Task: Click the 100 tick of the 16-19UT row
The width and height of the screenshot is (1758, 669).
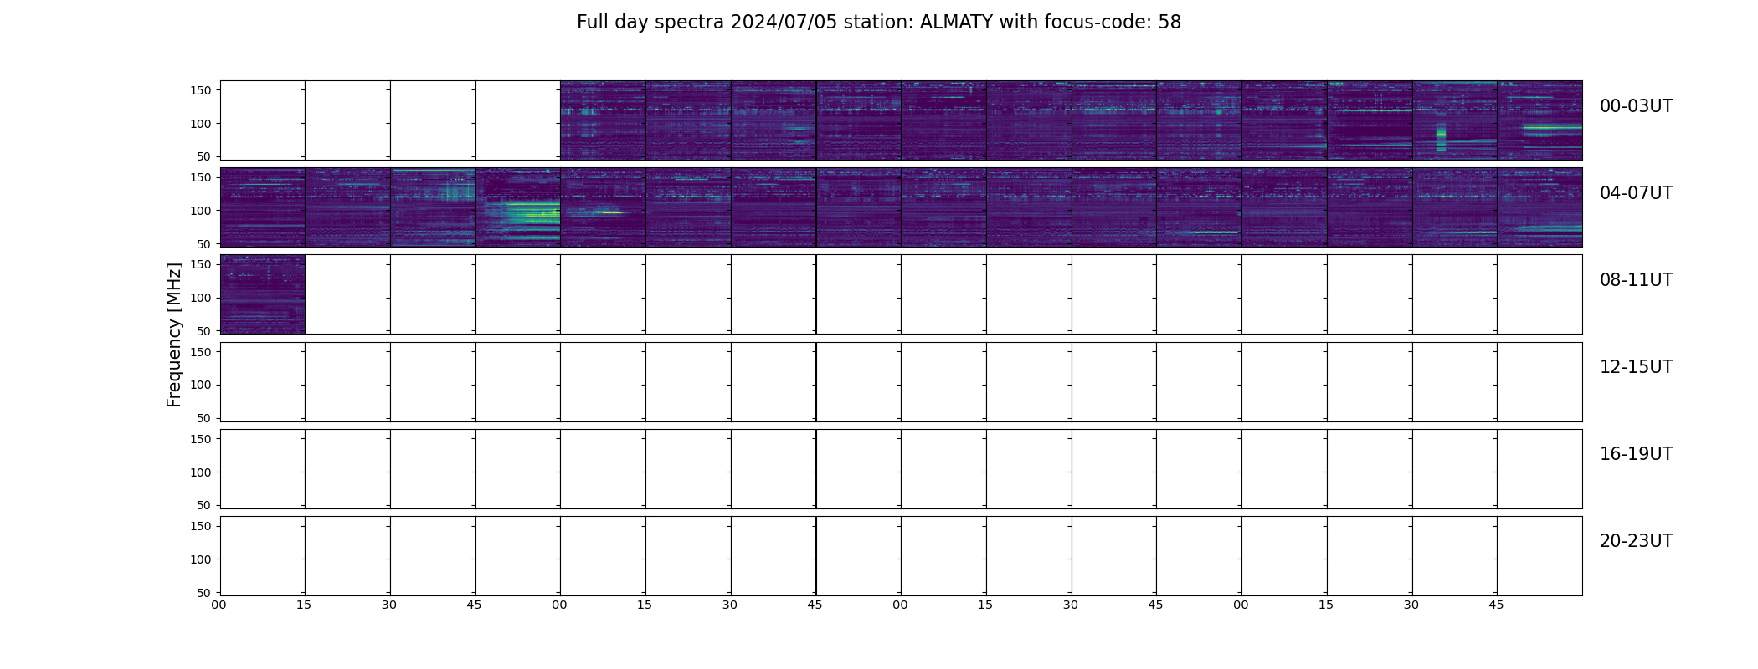Action: 201,472
